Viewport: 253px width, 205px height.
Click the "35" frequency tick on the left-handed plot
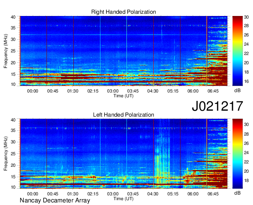13,130
